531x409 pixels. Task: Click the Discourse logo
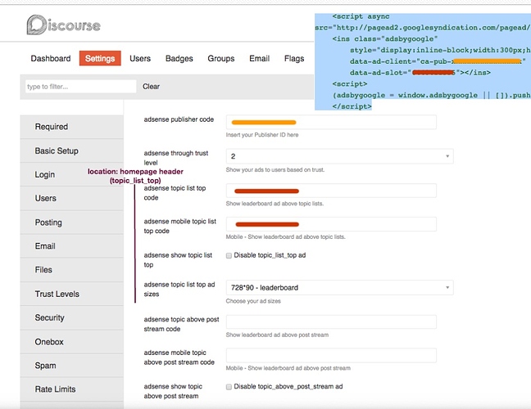pos(64,25)
